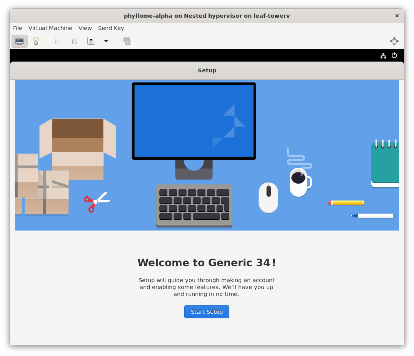Click the guest network status icon

[383, 55]
